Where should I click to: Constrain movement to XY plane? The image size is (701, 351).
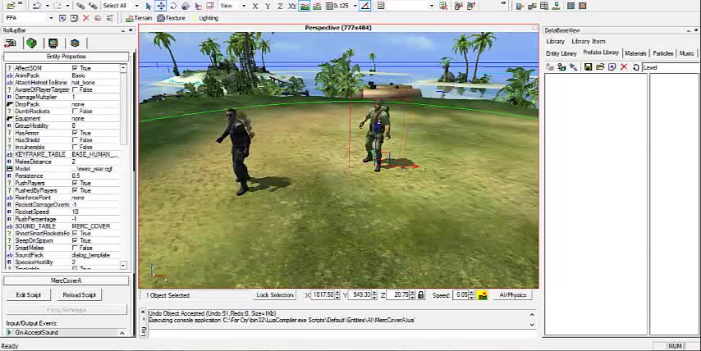point(292,6)
